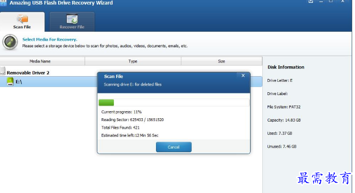This screenshot has height=193, width=355.
Task: Sort by Type column header
Action: tap(133, 61)
